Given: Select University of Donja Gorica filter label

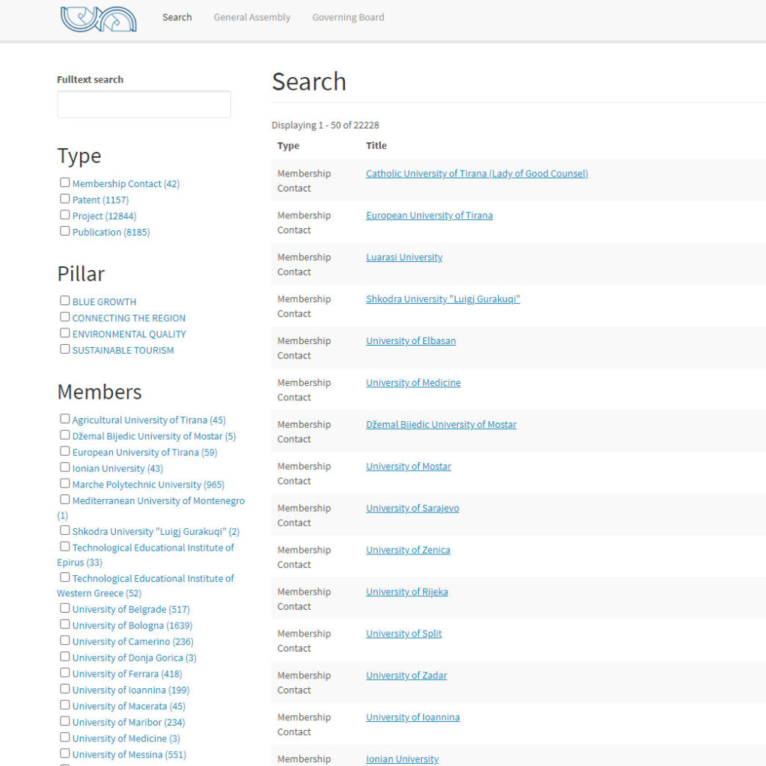Looking at the screenshot, I should pyautogui.click(x=135, y=658).
